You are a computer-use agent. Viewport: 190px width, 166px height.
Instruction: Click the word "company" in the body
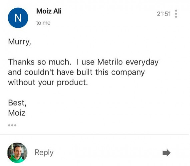tap(128, 73)
